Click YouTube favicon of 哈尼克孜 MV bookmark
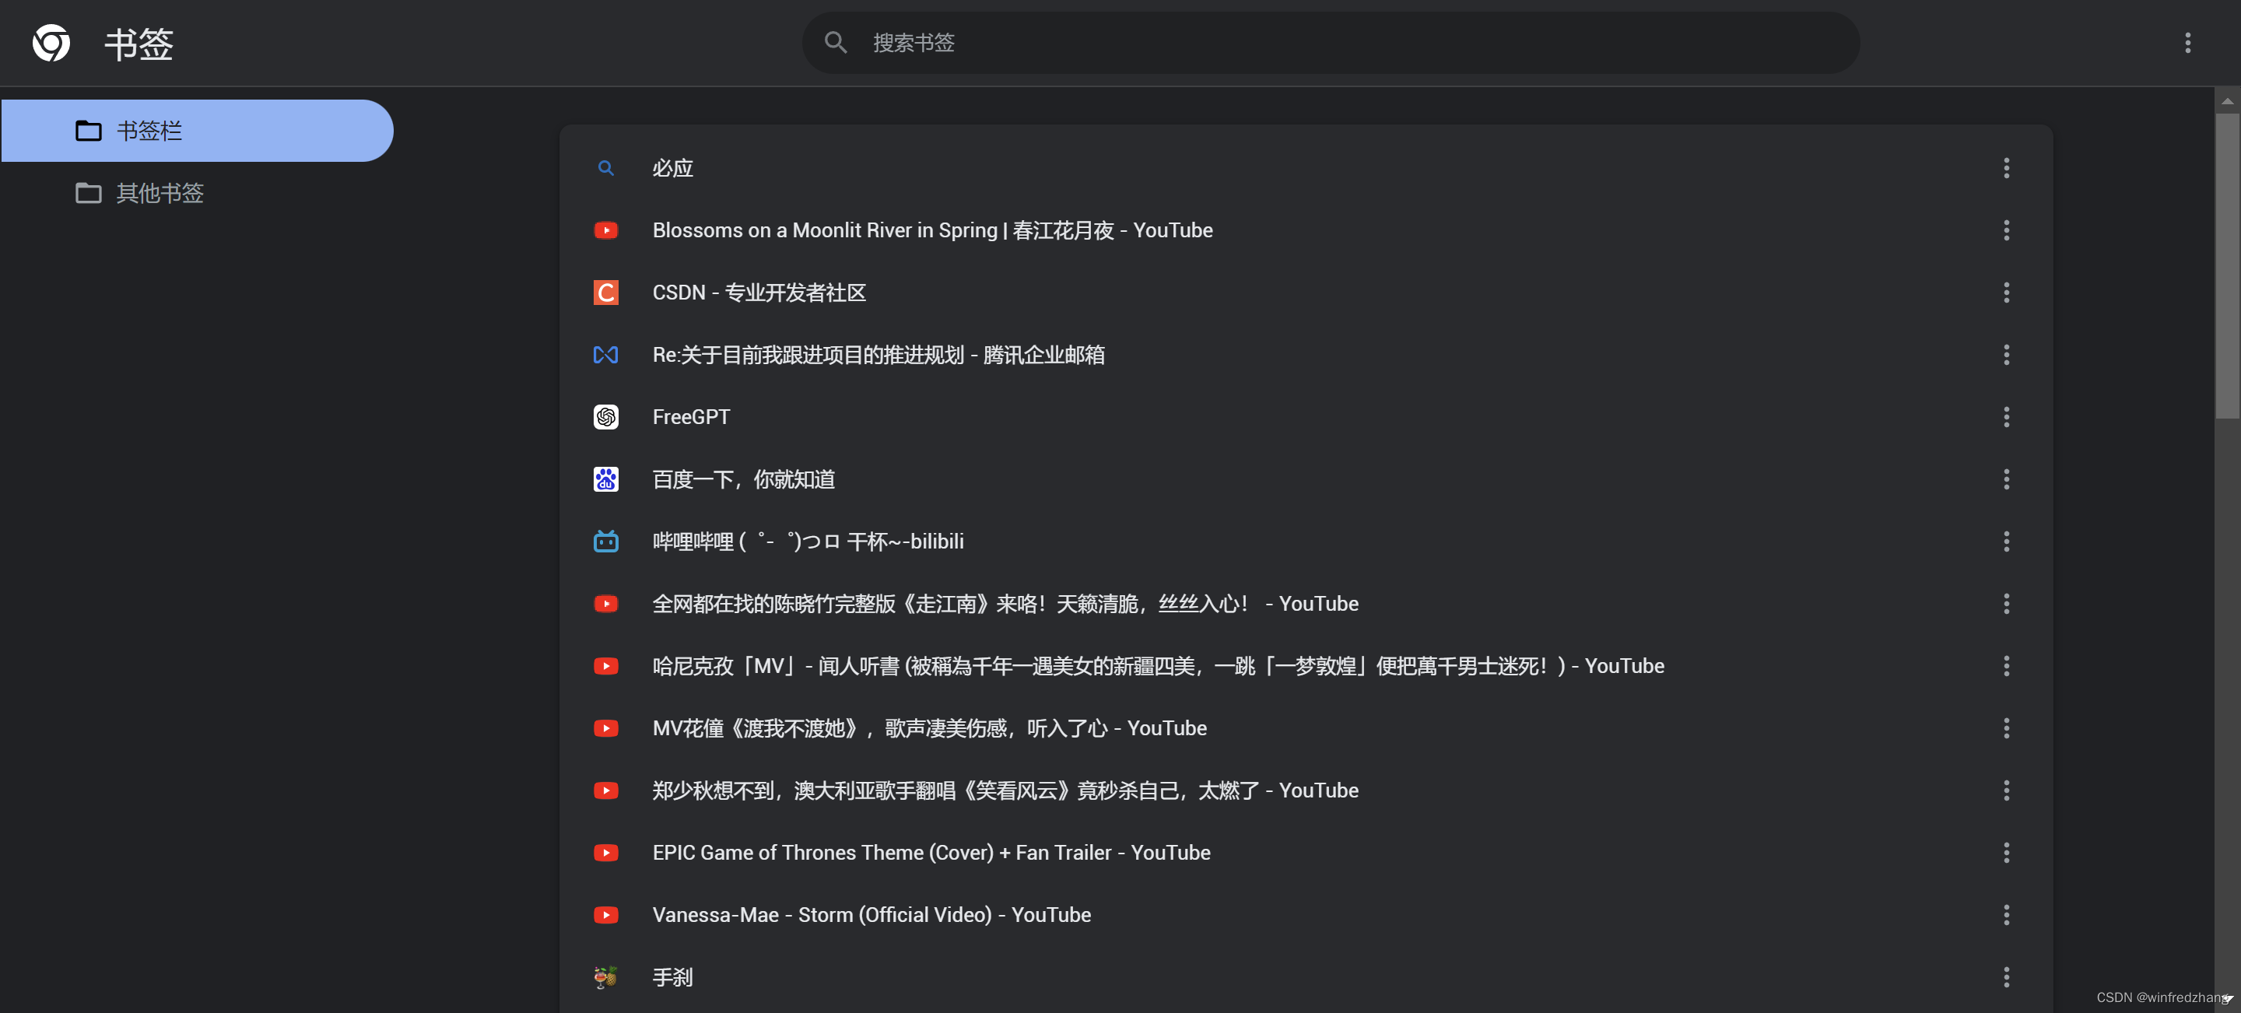The image size is (2241, 1013). tap(605, 666)
